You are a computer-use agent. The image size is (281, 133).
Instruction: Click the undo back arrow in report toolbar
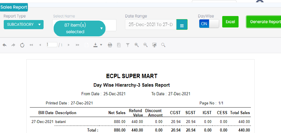coord(5,45)
